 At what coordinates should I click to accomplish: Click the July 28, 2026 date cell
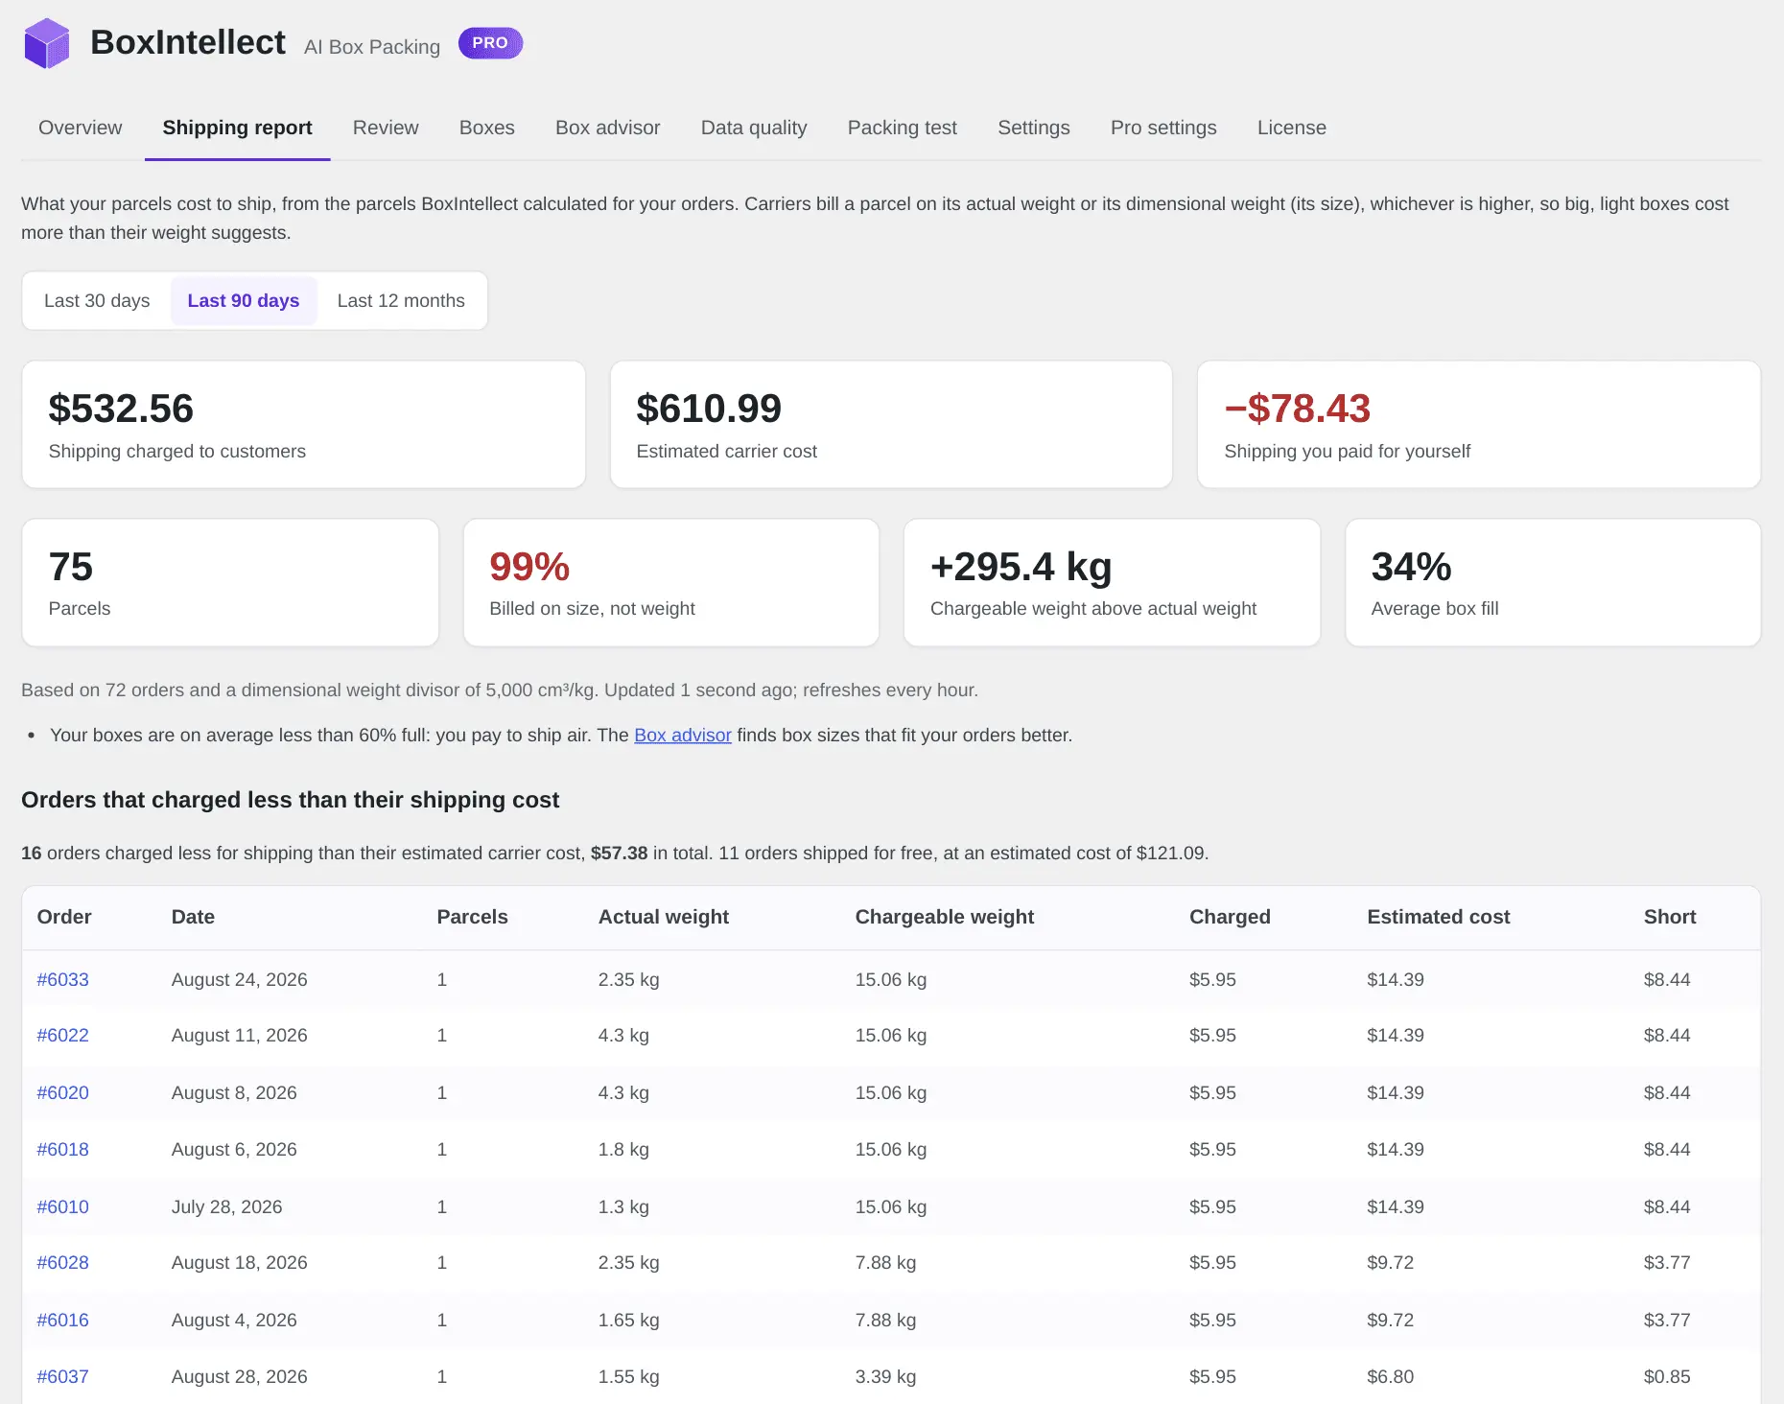(x=227, y=1207)
